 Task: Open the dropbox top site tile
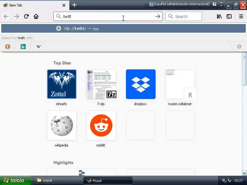pyautogui.click(x=141, y=84)
